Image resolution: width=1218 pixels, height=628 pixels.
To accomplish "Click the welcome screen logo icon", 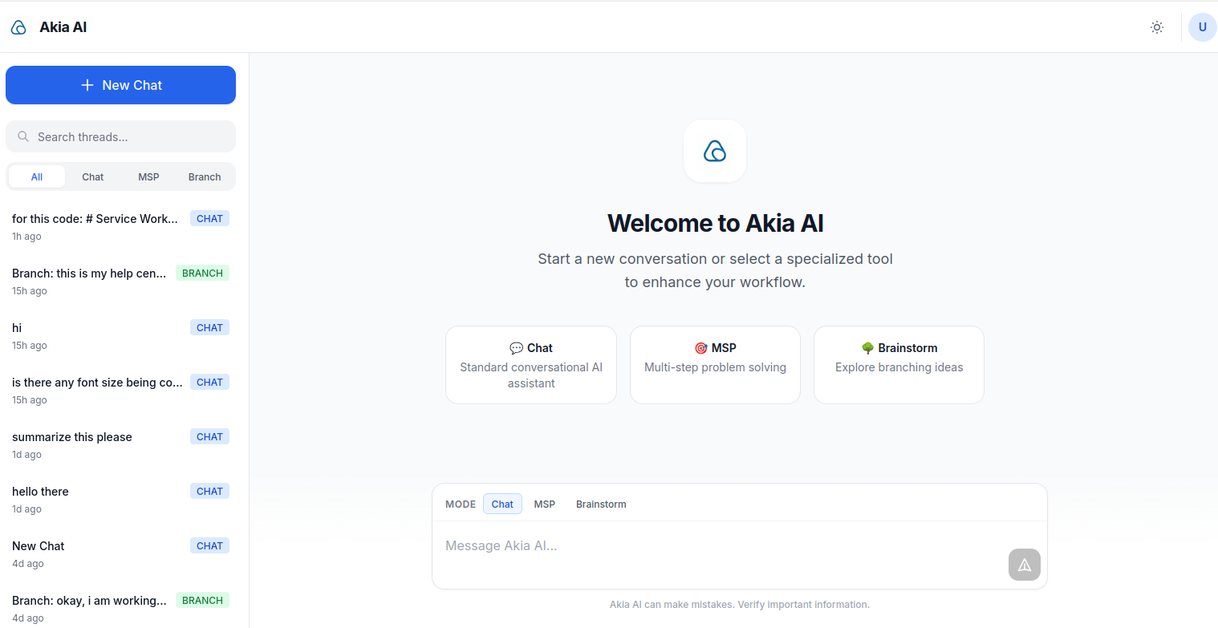I will (714, 151).
